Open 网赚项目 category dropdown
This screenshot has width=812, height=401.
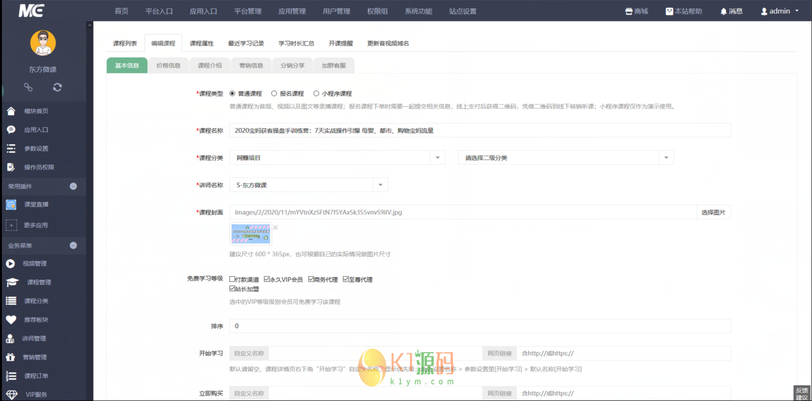[337, 158]
